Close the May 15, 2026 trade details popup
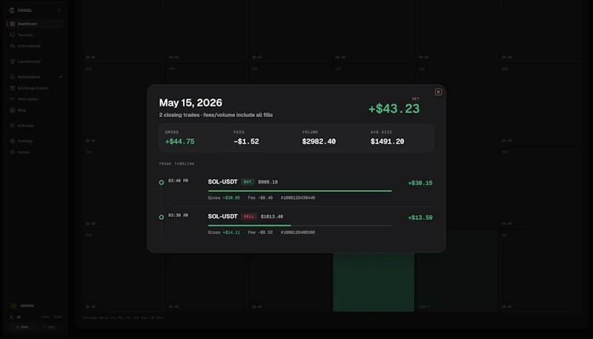The image size is (593, 339). pyautogui.click(x=438, y=92)
